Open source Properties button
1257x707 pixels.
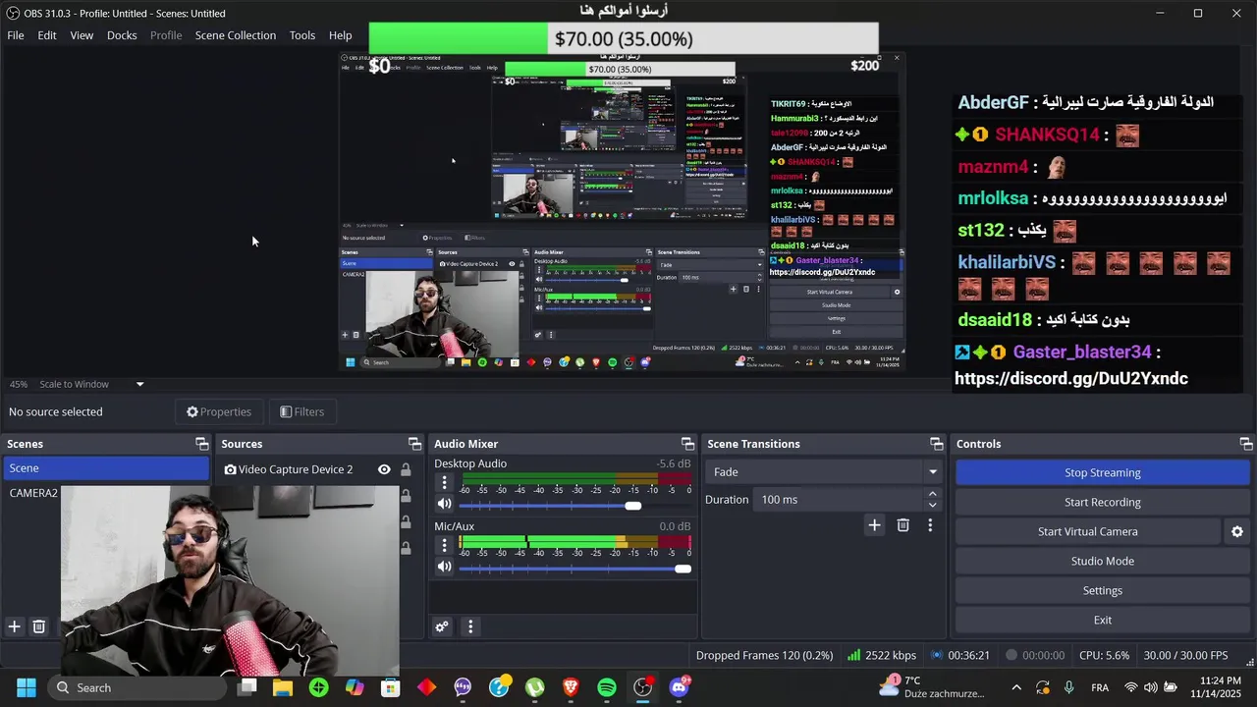coord(219,411)
